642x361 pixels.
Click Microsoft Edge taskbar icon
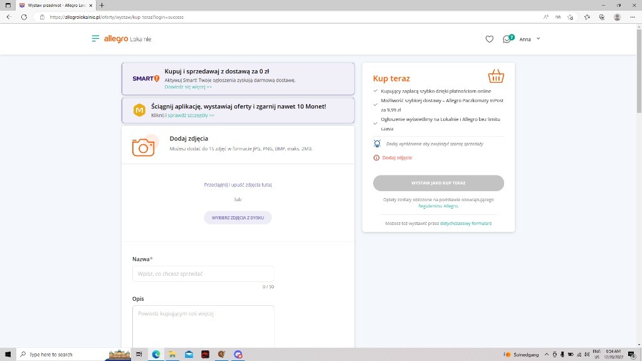(156, 355)
